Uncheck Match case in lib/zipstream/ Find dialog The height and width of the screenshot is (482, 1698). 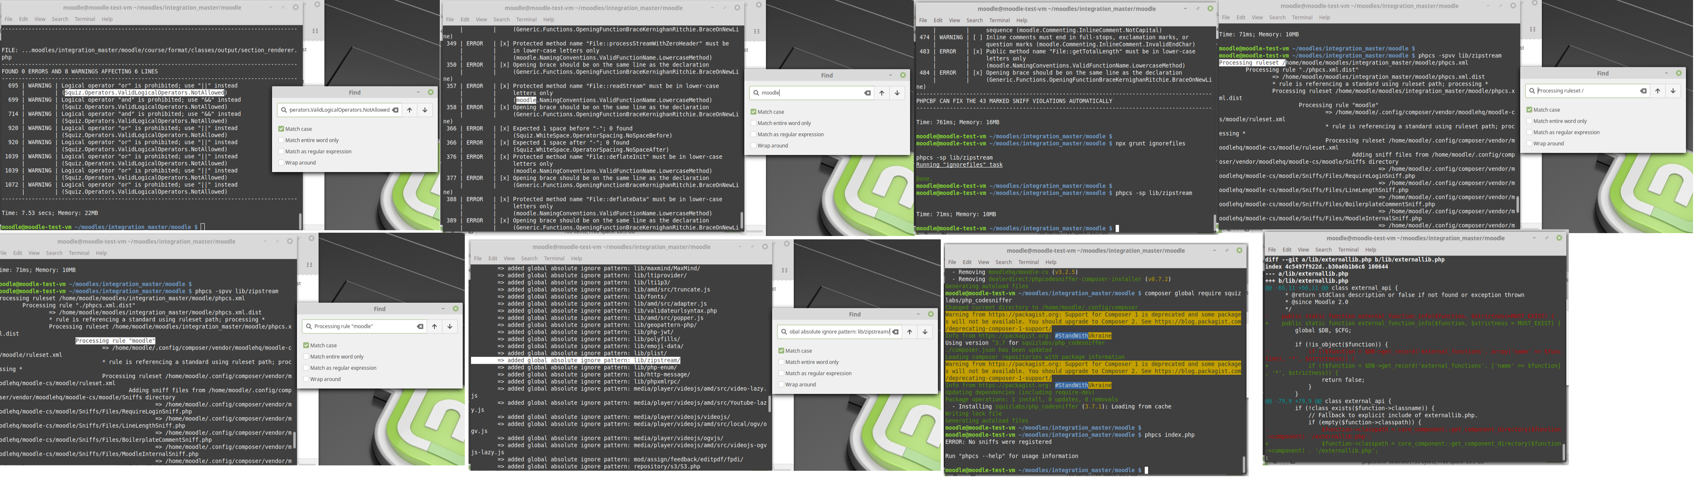(x=781, y=351)
